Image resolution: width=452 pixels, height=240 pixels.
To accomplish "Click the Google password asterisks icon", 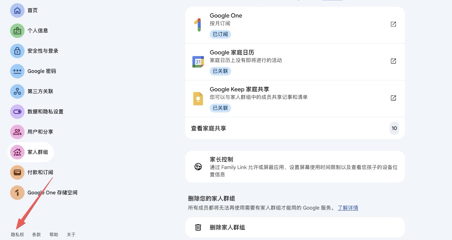I will [17, 71].
